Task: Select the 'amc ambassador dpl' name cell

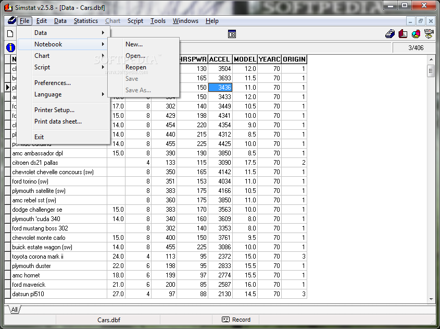Action: coord(59,153)
